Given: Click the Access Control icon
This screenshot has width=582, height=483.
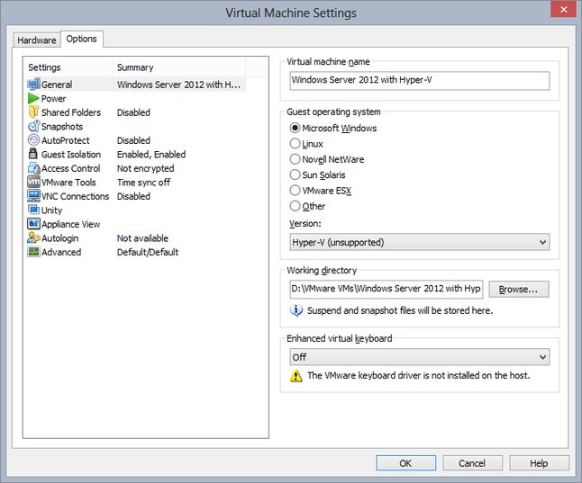Looking at the screenshot, I should click(33, 168).
